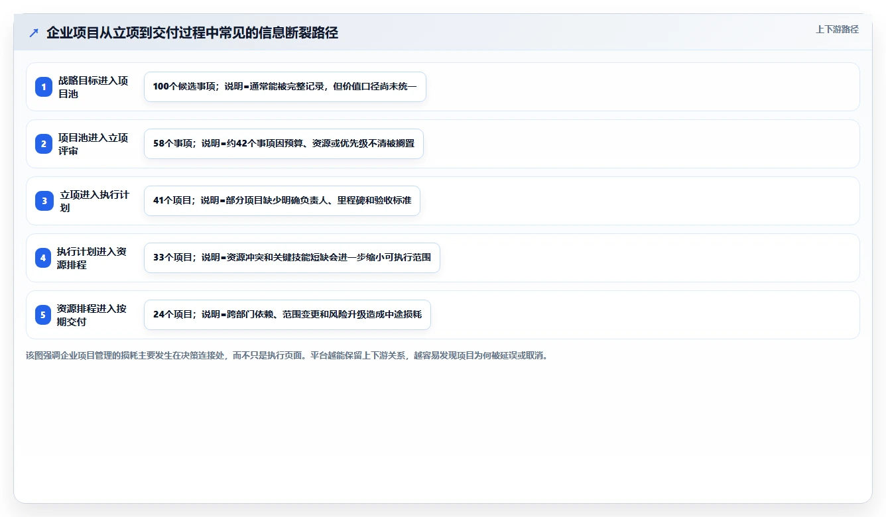Viewport: 886px width, 517px height.
Task: Click the 33个项目 detail box
Action: [x=292, y=258]
